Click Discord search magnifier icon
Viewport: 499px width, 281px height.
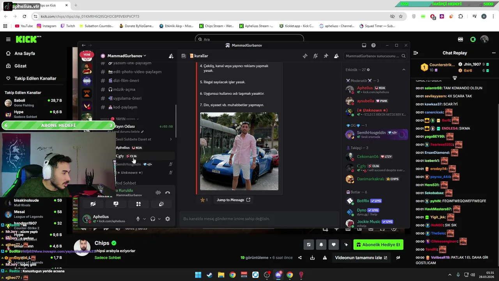click(403, 56)
